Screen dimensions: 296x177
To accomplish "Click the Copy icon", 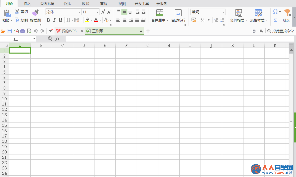I will click(x=17, y=20).
